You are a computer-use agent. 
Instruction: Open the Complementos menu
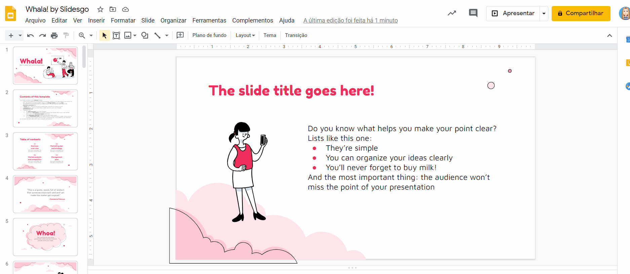point(253,21)
